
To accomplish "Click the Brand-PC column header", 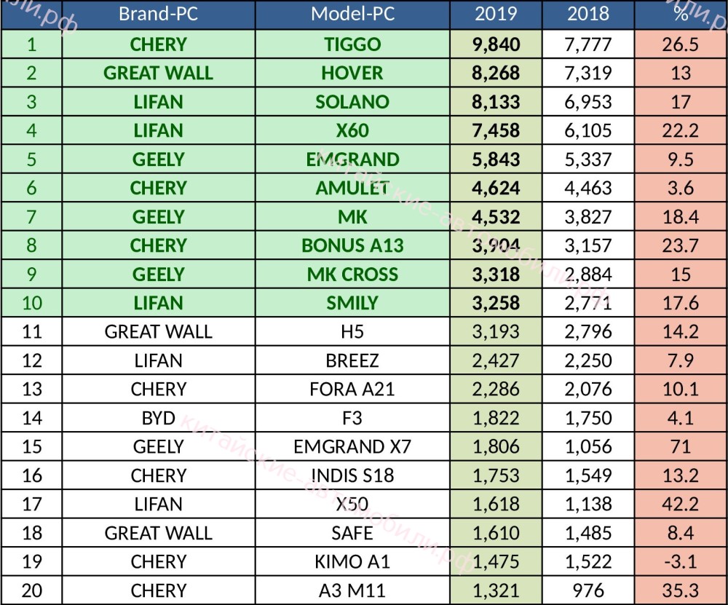I will [158, 15].
